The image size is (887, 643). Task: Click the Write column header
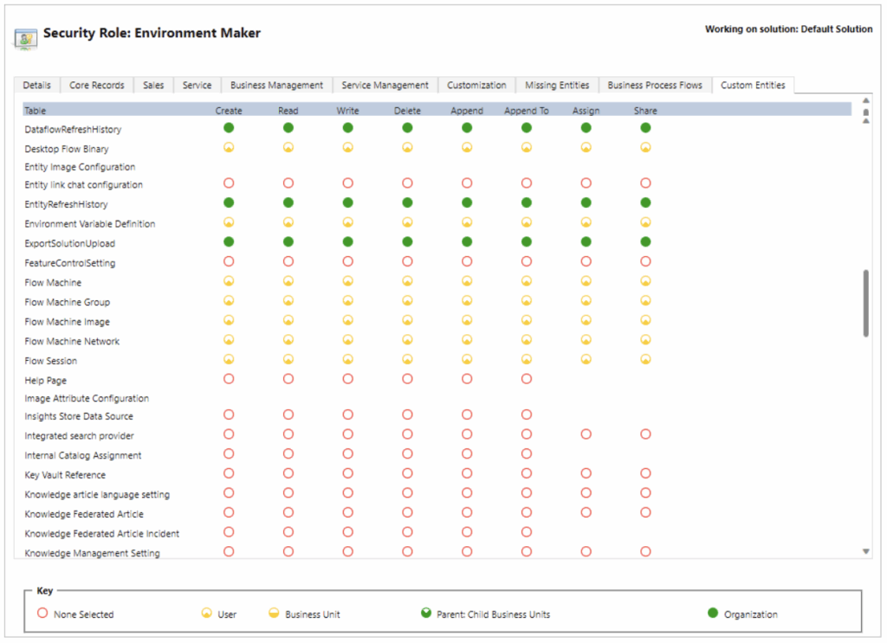point(348,111)
